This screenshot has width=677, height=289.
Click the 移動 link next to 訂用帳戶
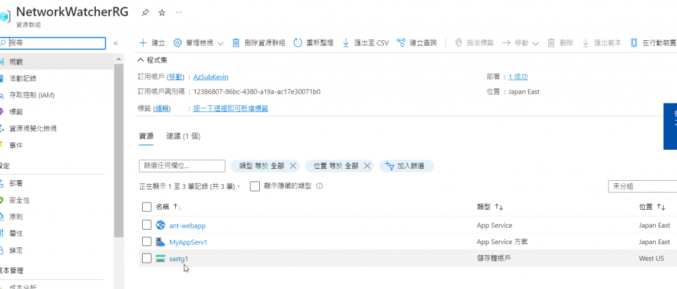coord(175,77)
